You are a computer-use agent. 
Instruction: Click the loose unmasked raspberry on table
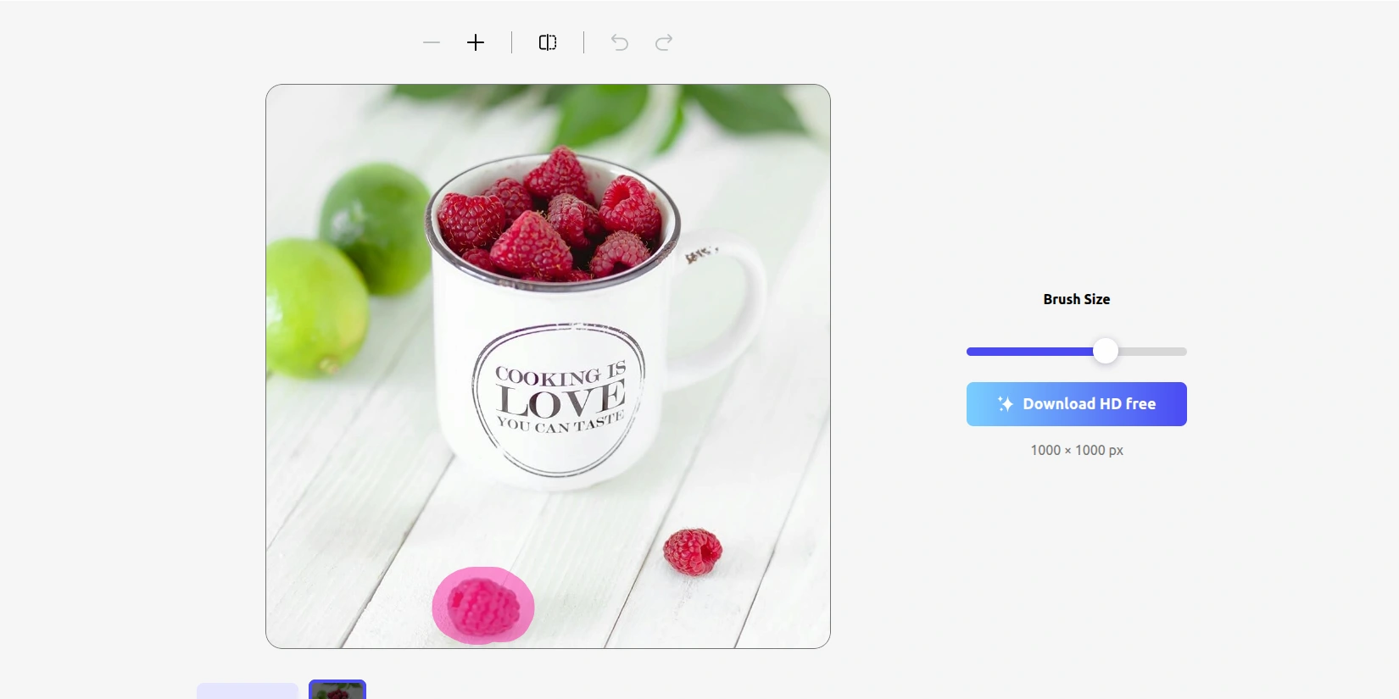(692, 552)
